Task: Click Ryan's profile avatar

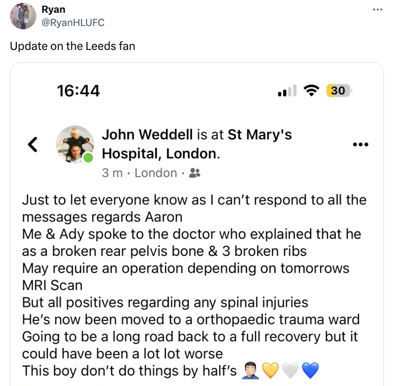Action: point(23,16)
